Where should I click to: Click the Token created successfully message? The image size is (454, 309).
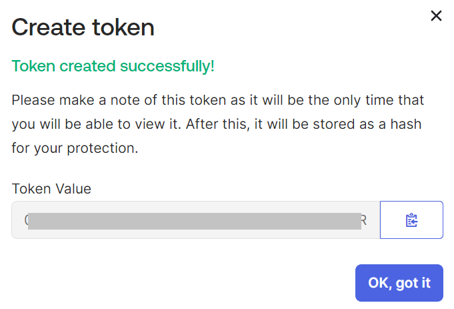pos(113,66)
